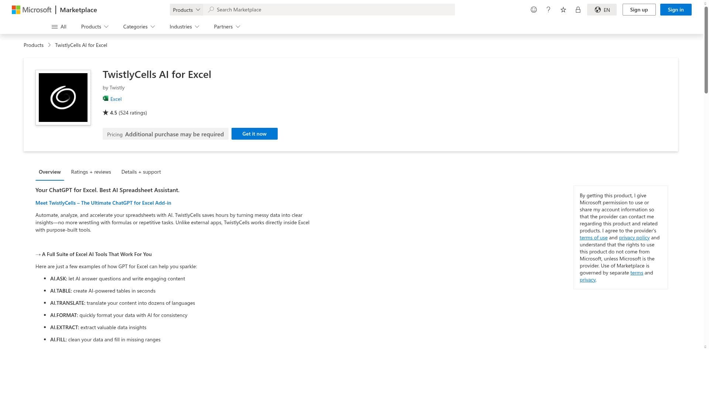Viewport: 709px width, 399px height.
Task: Switch to Details + support tab
Action: (x=141, y=172)
